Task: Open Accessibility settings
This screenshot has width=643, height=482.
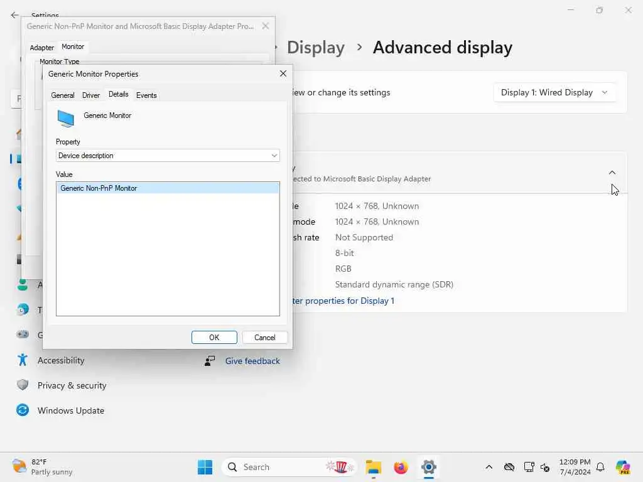Action: click(x=61, y=360)
